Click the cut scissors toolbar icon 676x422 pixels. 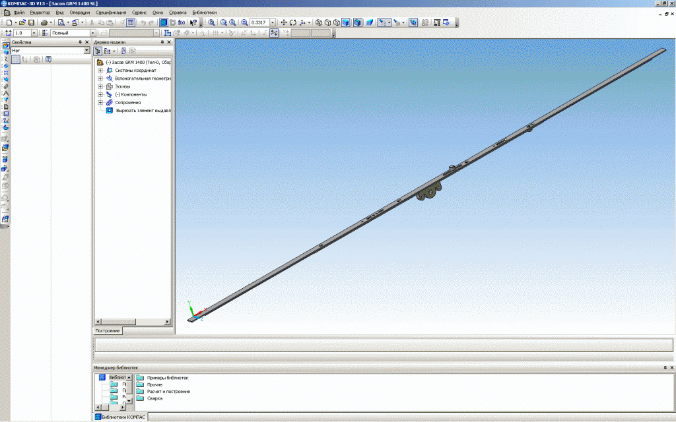[x=92, y=22]
